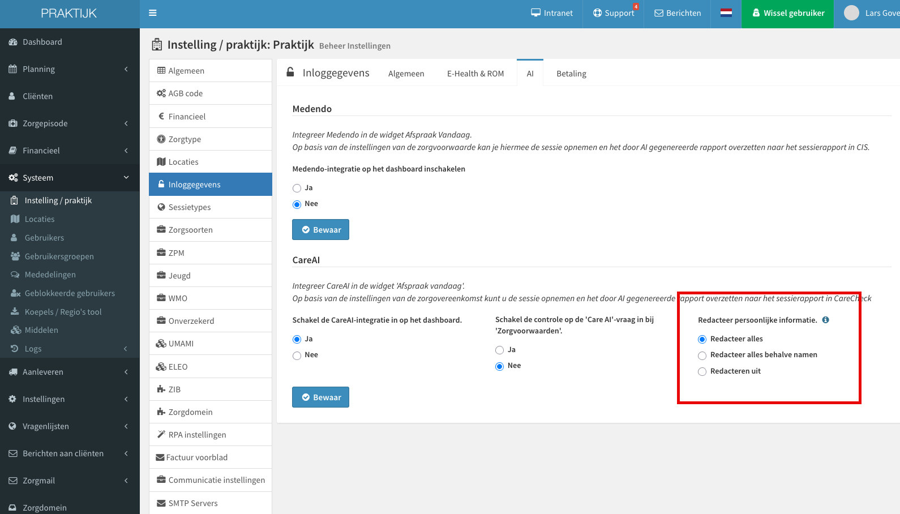Save the CareAI settings with Bewaar
The width and height of the screenshot is (900, 514).
(320, 397)
